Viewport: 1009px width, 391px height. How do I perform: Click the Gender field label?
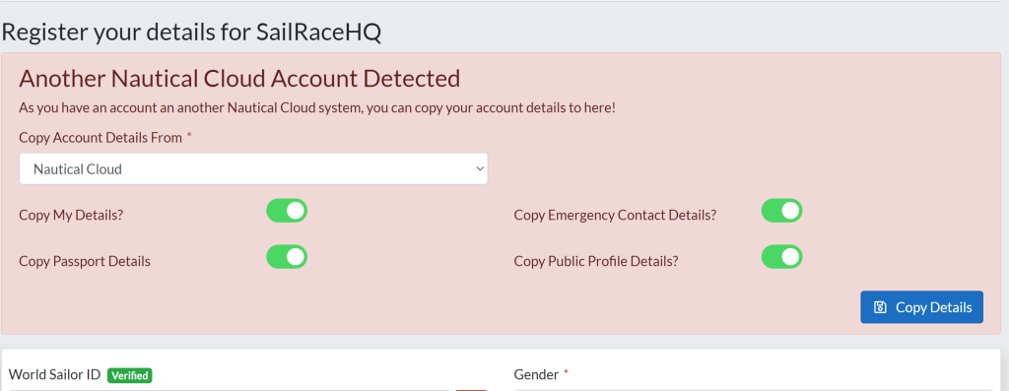pyautogui.click(x=536, y=375)
